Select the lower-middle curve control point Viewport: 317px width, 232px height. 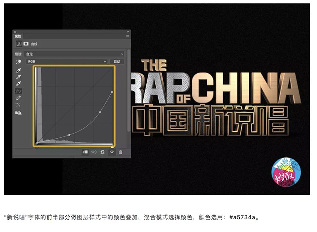pyautogui.click(x=69, y=135)
